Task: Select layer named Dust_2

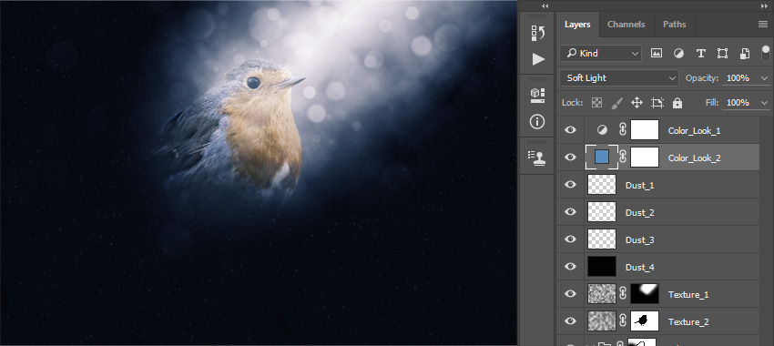Action: (640, 213)
